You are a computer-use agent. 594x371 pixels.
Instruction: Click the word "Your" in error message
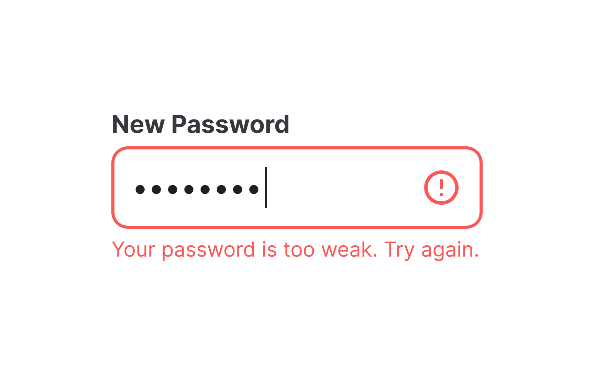[x=134, y=249]
